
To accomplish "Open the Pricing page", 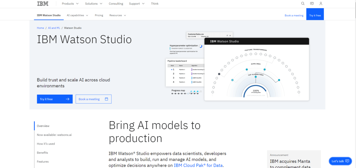I will (x=99, y=15).
